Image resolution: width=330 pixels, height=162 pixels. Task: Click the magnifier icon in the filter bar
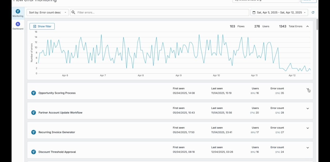(x=73, y=12)
